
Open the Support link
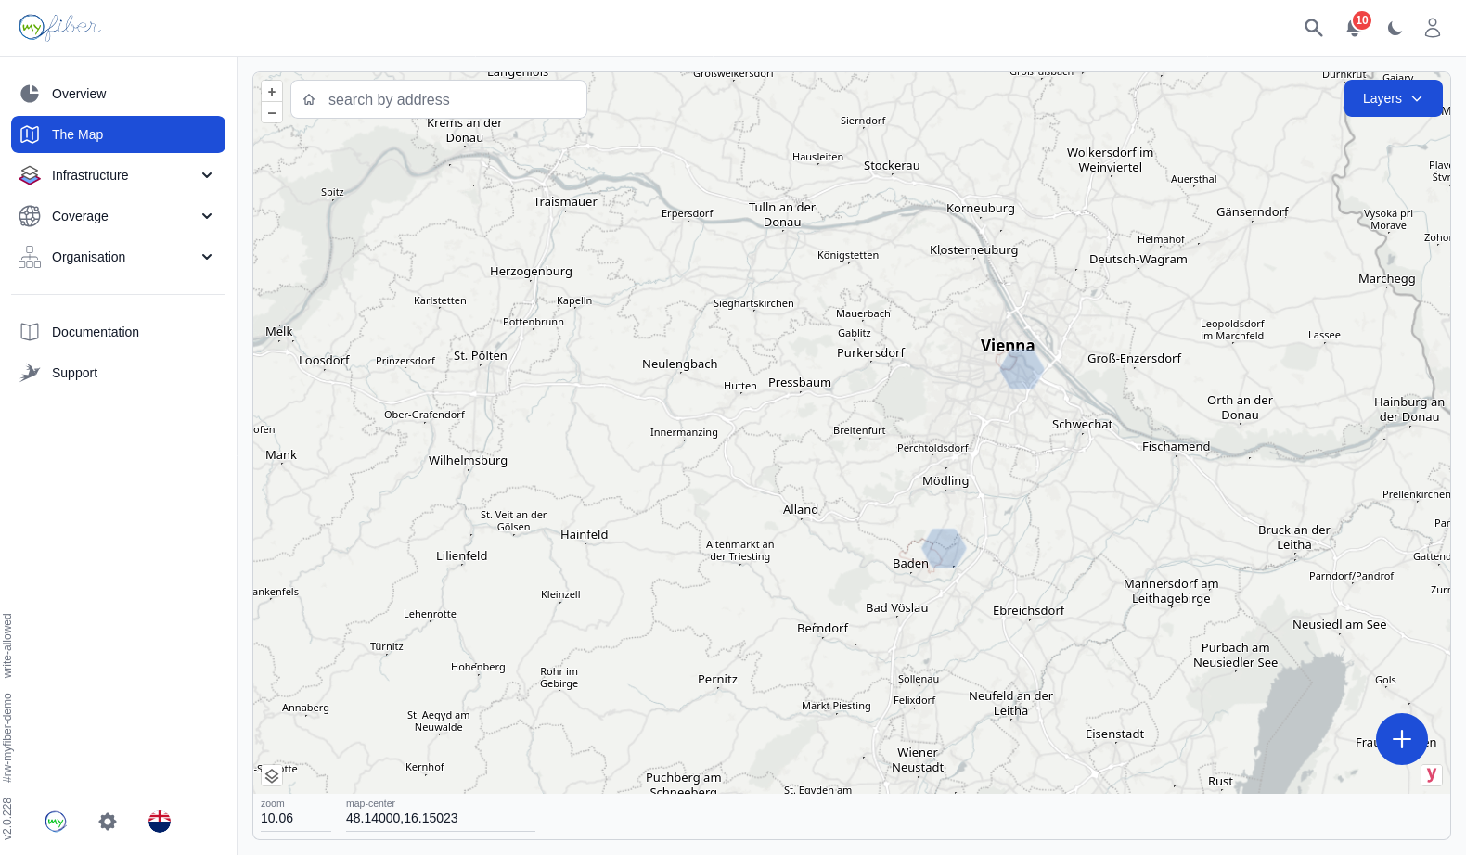[74, 373]
